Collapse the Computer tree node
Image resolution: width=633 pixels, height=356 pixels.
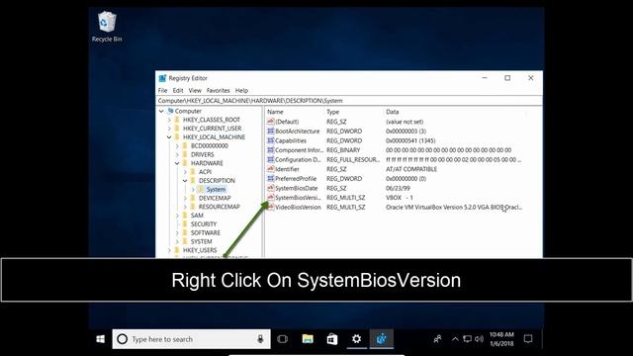tap(161, 111)
